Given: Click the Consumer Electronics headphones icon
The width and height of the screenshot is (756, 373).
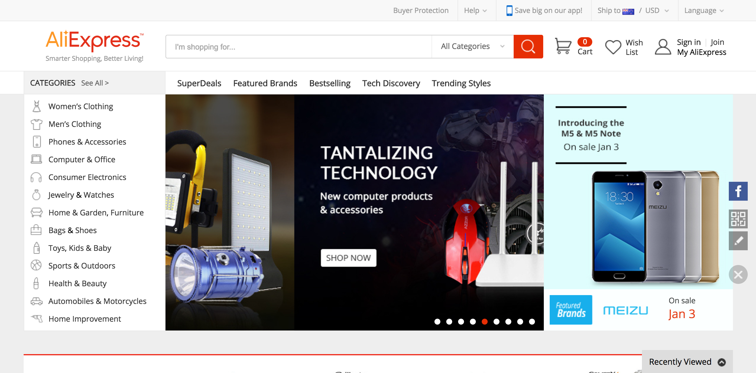Looking at the screenshot, I should point(36,177).
